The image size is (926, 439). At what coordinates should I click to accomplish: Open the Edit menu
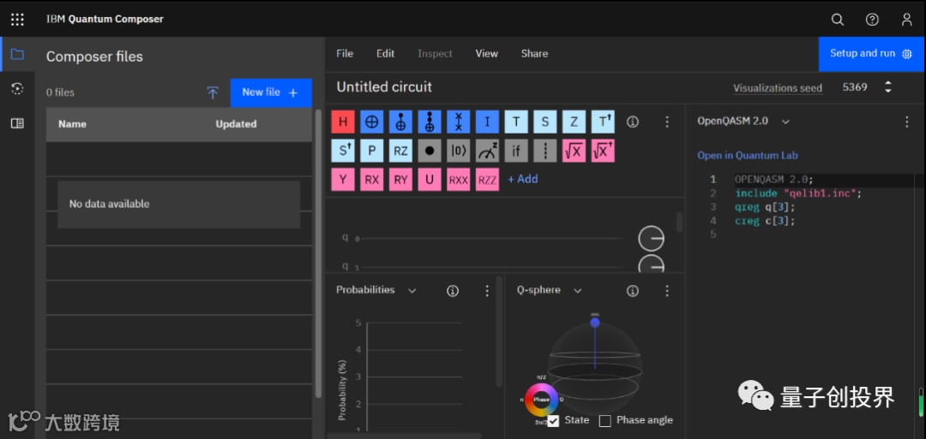(385, 54)
